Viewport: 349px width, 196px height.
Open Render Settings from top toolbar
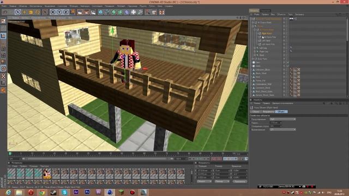tap(93, 12)
